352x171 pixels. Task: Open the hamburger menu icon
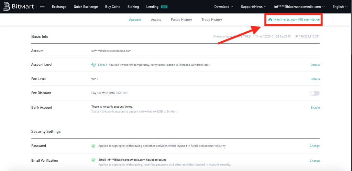[x=42, y=7]
